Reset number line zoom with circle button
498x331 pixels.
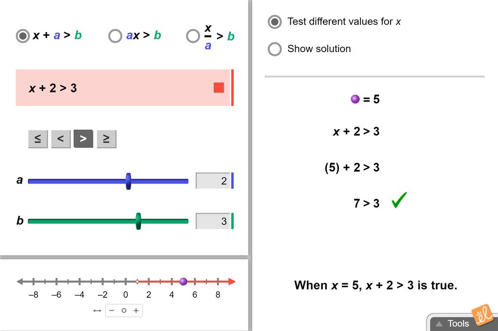pyautogui.click(x=124, y=311)
